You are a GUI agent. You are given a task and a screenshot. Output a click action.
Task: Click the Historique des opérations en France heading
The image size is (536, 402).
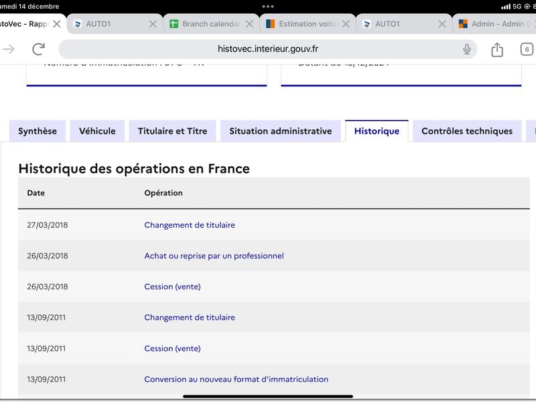[134, 169]
